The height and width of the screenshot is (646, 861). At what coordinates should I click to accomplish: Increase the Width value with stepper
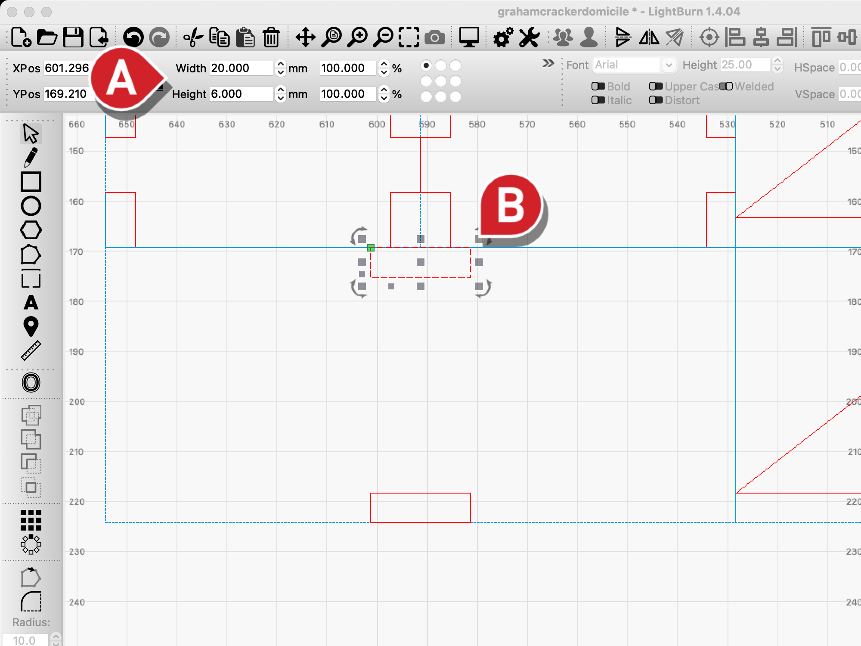pyautogui.click(x=281, y=64)
